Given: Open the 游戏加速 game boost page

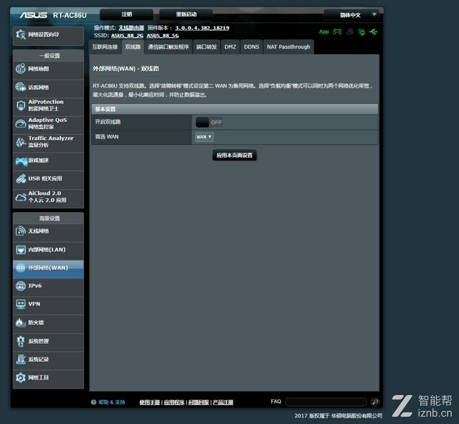Looking at the screenshot, I should pos(48,161).
